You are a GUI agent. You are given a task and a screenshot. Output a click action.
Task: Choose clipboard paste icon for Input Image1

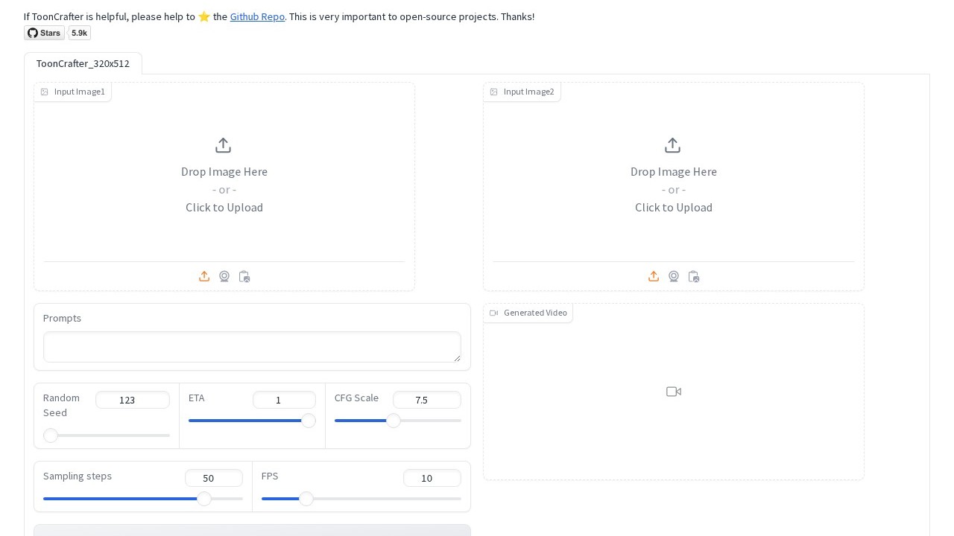click(x=244, y=276)
